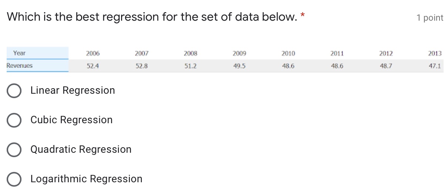This screenshot has width=448, height=190.
Task: Click the 2010 year cell
Action: [288, 53]
